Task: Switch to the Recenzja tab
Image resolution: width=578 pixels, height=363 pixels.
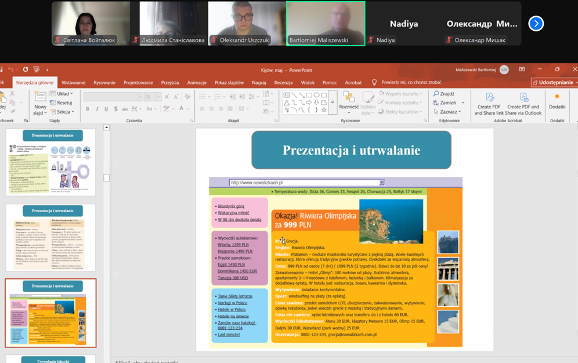Action: [283, 82]
